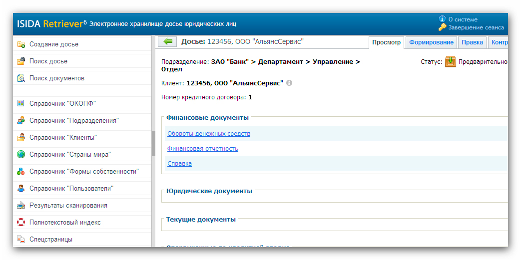Click the Создание досье folder icon
The image size is (521, 260).
coord(21,44)
